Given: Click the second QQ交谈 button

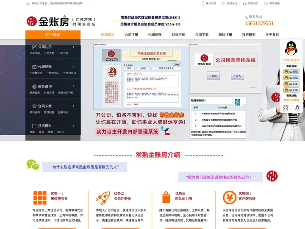Looking at the screenshot, I should [x=291, y=78].
